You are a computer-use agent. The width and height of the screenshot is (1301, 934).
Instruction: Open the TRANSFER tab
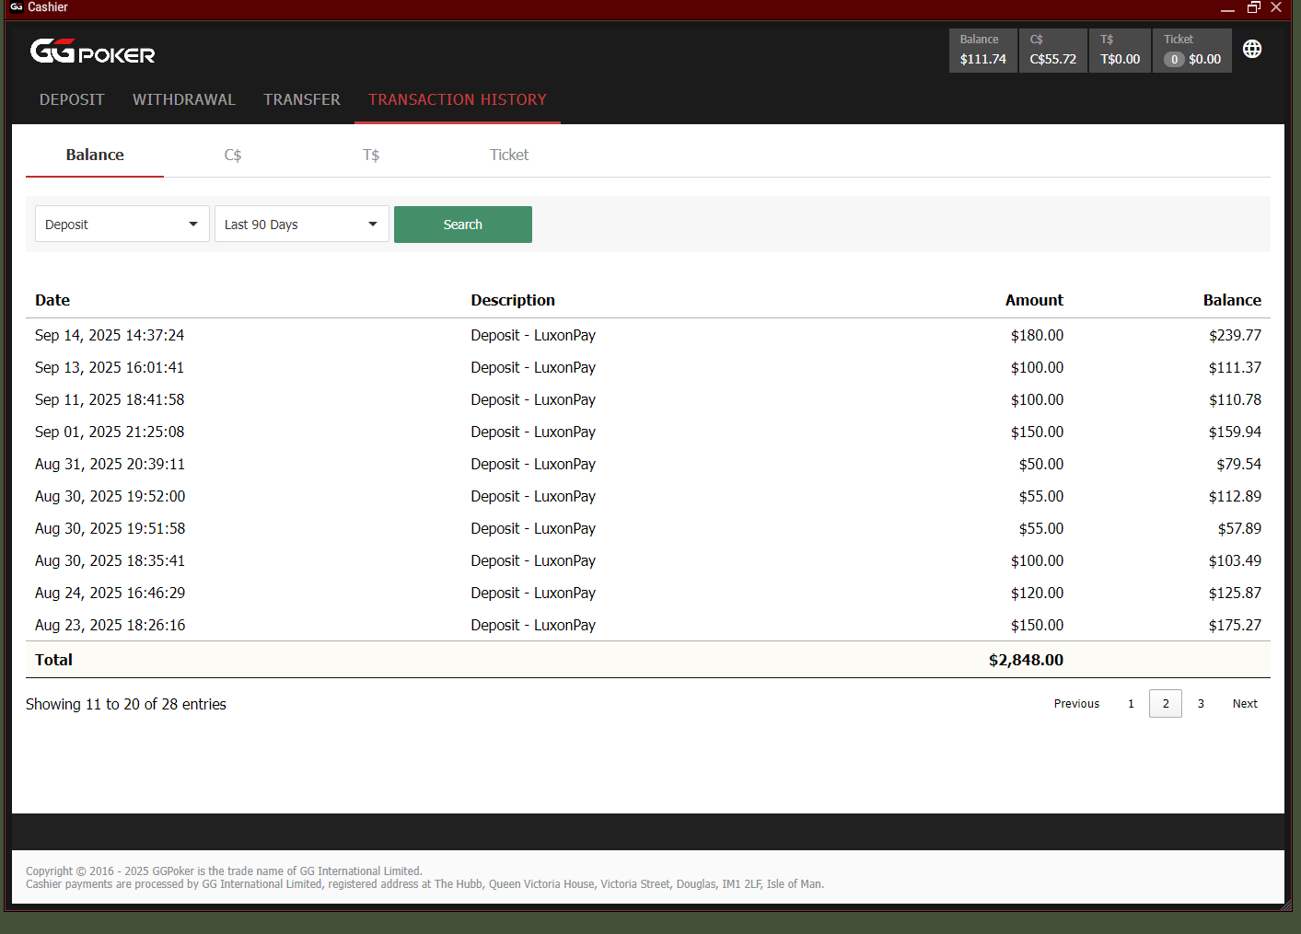tap(302, 99)
